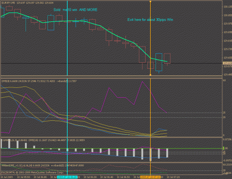
Task: Click the 10 Jul 2009 time axis label
Action: click(x=7, y=177)
